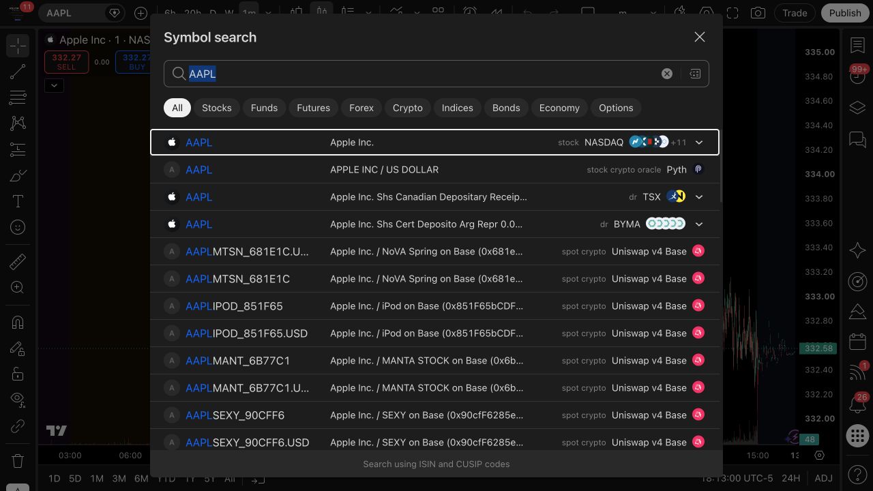Select the text annotation tool

tap(18, 201)
